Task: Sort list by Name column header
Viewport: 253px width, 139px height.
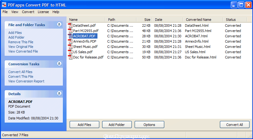Action: (x=86, y=20)
